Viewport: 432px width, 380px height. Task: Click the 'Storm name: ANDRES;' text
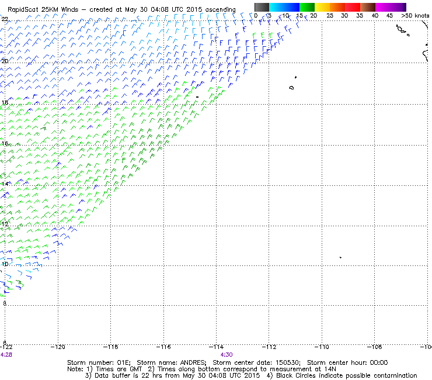pyautogui.click(x=172, y=362)
